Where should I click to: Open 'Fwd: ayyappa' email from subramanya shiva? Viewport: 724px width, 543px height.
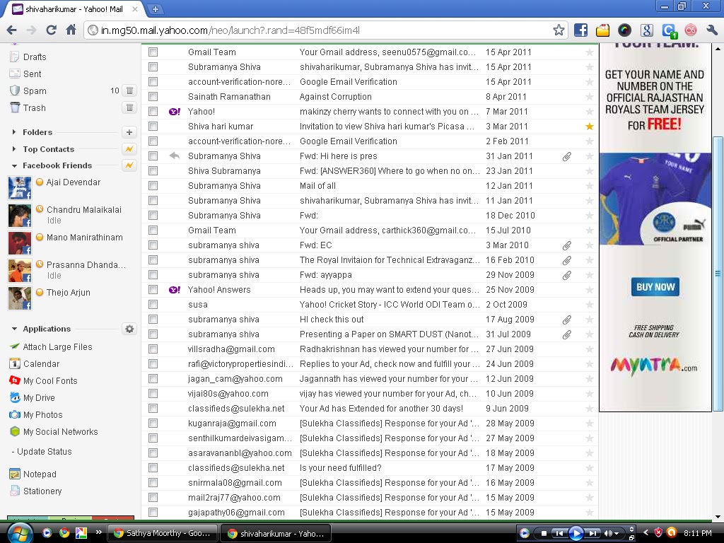pos(325,275)
